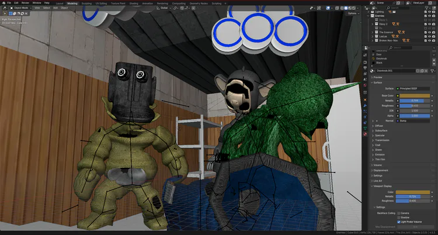Open the Window menu
The height and width of the screenshot is (235, 438).
(x=37, y=3)
